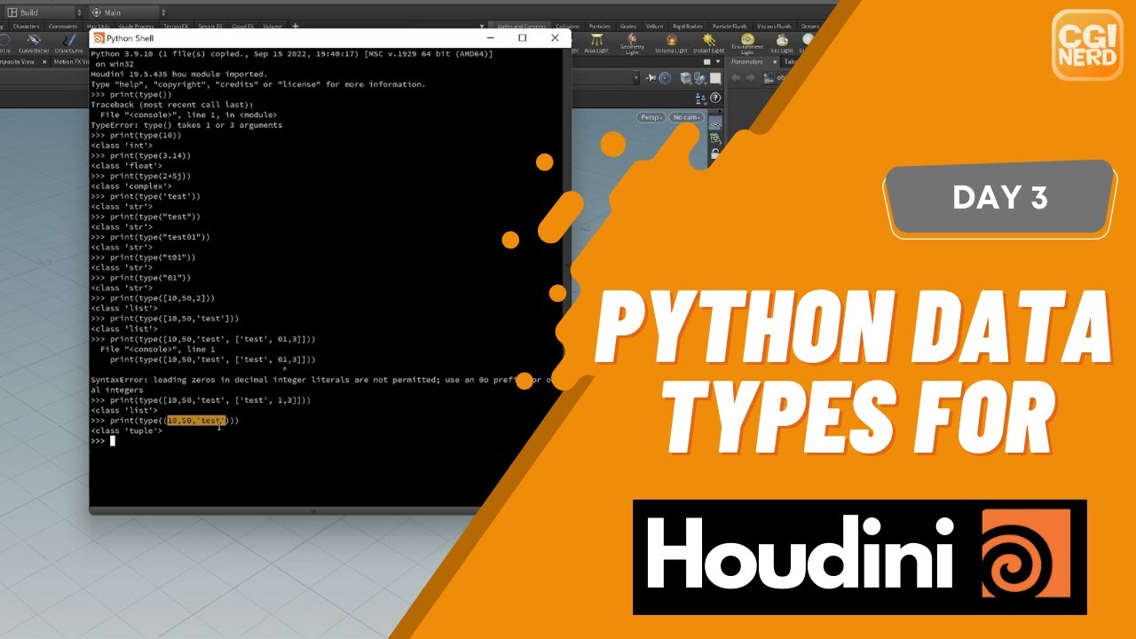
Task: Select the Volume shelf tab
Action: pos(272,27)
